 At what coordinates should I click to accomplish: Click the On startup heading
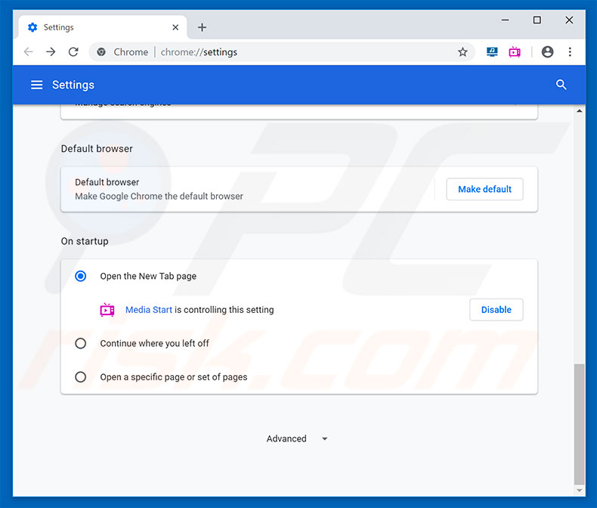click(x=85, y=241)
